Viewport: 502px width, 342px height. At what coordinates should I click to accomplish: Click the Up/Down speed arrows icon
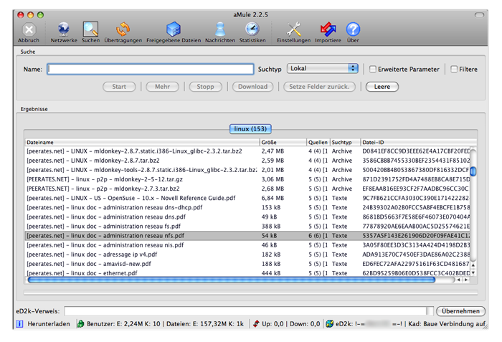pyautogui.click(x=256, y=324)
